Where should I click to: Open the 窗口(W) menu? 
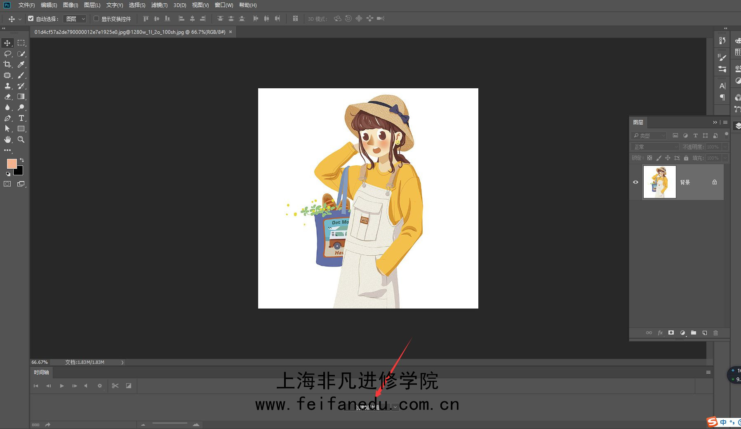224,5
